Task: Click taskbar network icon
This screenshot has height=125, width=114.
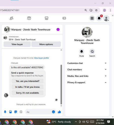Action: 88,122
